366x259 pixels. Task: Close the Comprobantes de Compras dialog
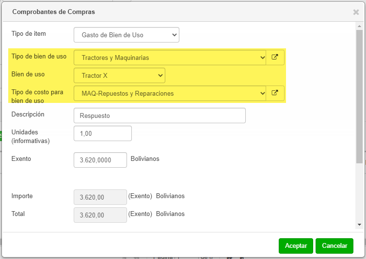point(356,12)
